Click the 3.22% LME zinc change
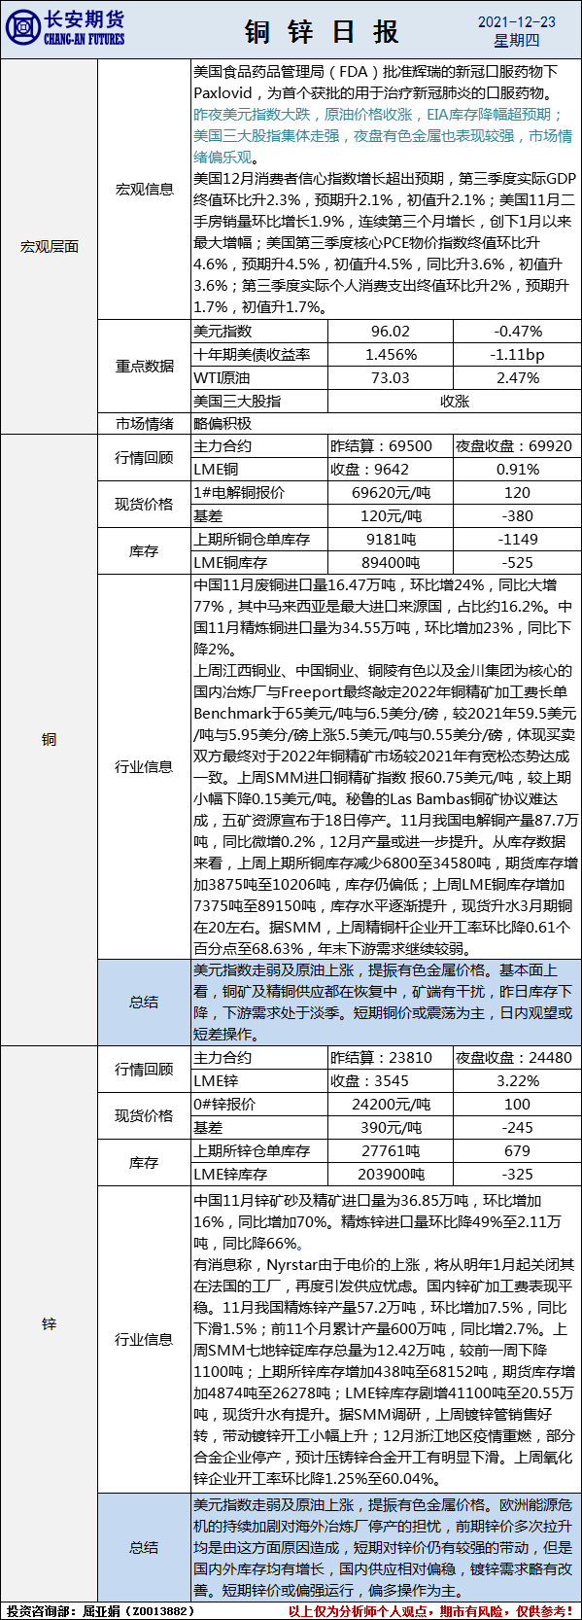582x1620 pixels. [517, 1080]
